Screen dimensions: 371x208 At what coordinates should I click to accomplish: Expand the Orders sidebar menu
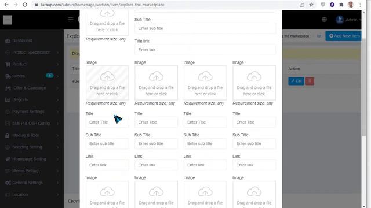point(32,76)
